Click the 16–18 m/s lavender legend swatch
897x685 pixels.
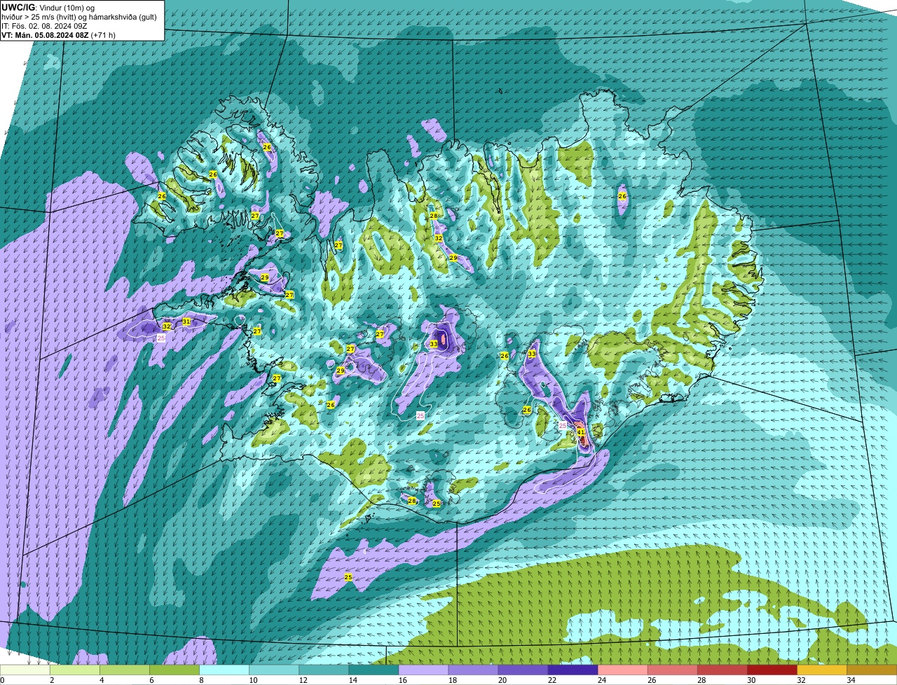(x=423, y=670)
